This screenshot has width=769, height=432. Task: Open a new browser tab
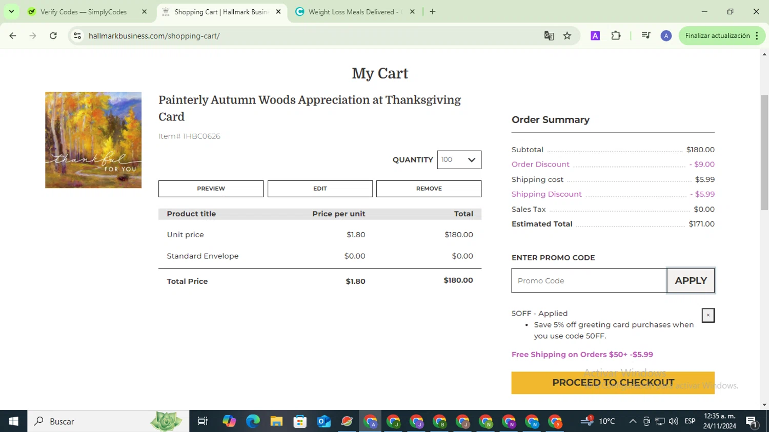[433, 12]
